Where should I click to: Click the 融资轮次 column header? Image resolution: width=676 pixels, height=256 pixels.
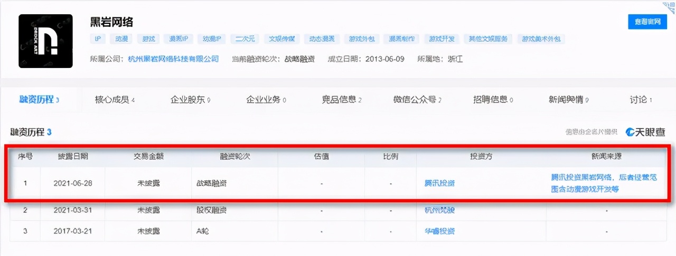pos(236,156)
